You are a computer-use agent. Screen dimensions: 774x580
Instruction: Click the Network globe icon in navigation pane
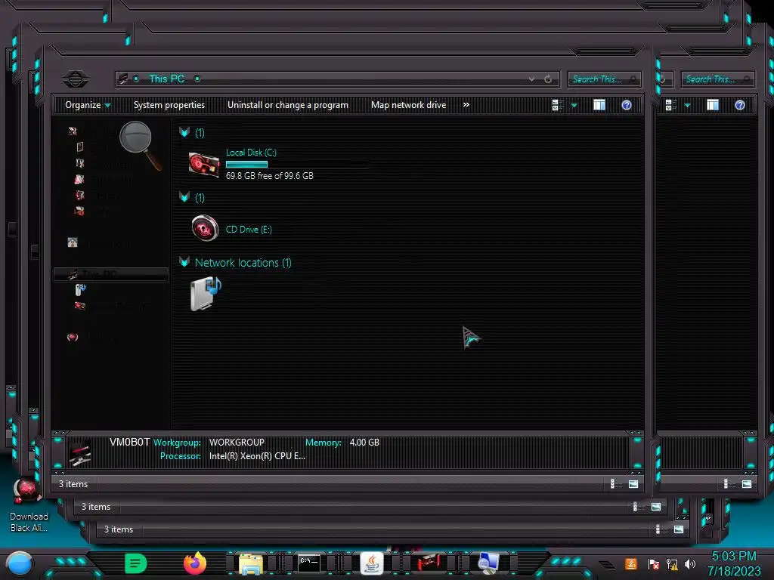pos(73,338)
